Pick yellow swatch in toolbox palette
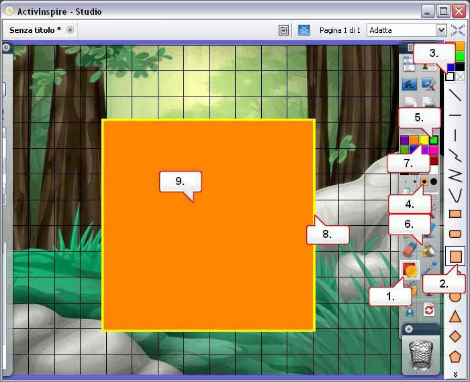The height and width of the screenshot is (382, 470). pos(424,139)
